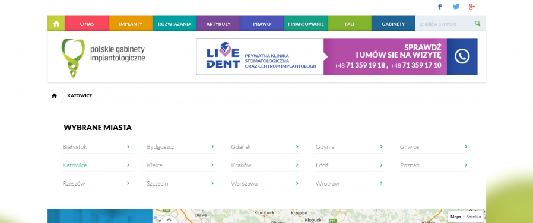
Task: Switch map to Mapa view
Action: 456,216
